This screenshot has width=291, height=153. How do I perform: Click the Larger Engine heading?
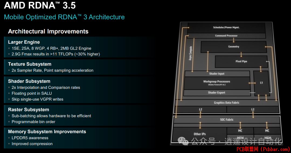pos(24,42)
